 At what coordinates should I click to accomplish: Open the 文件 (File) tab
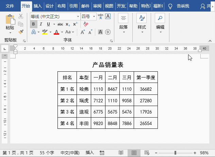pyautogui.click(x=10, y=6)
